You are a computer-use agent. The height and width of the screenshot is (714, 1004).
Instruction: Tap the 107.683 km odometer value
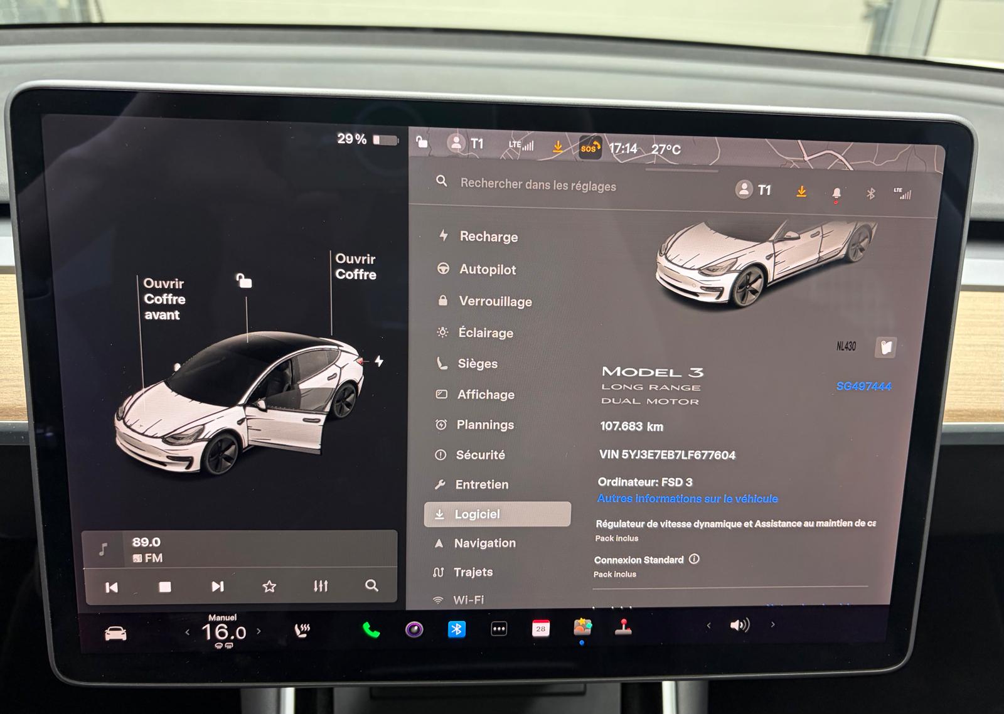coord(631,427)
